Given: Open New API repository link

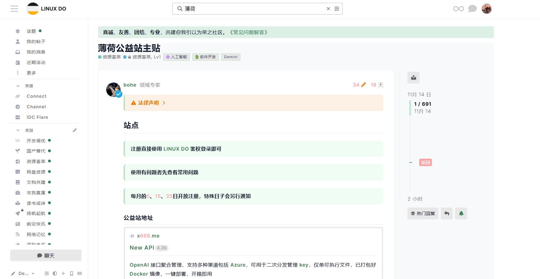Looking at the screenshot, I should [142, 248].
